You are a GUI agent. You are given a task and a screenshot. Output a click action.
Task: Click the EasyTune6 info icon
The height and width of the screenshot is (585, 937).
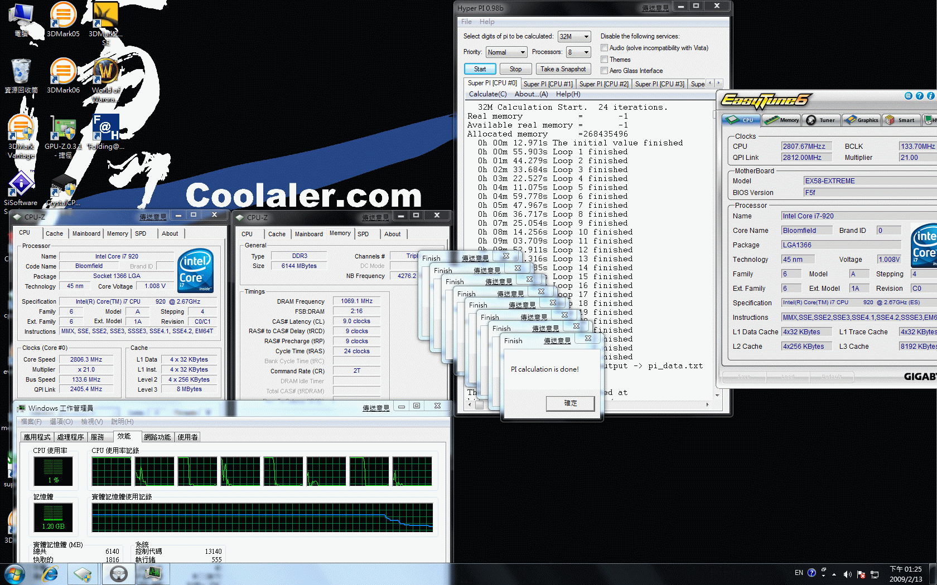930,96
